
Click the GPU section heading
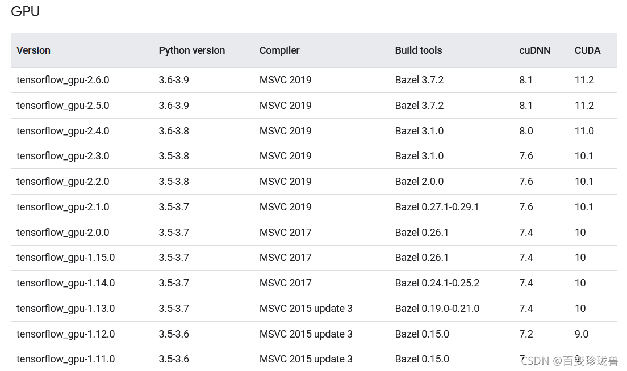25,11
